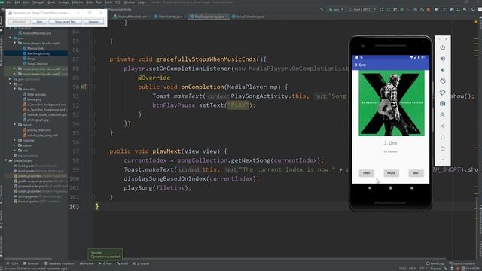Click the warning indicator at editor top right
This screenshot has height=271, width=482.
476,22
